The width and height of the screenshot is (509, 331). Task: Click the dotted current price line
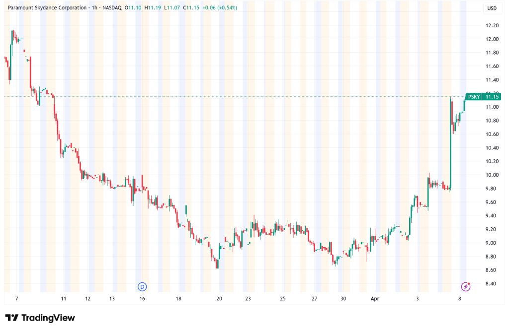(249, 96)
